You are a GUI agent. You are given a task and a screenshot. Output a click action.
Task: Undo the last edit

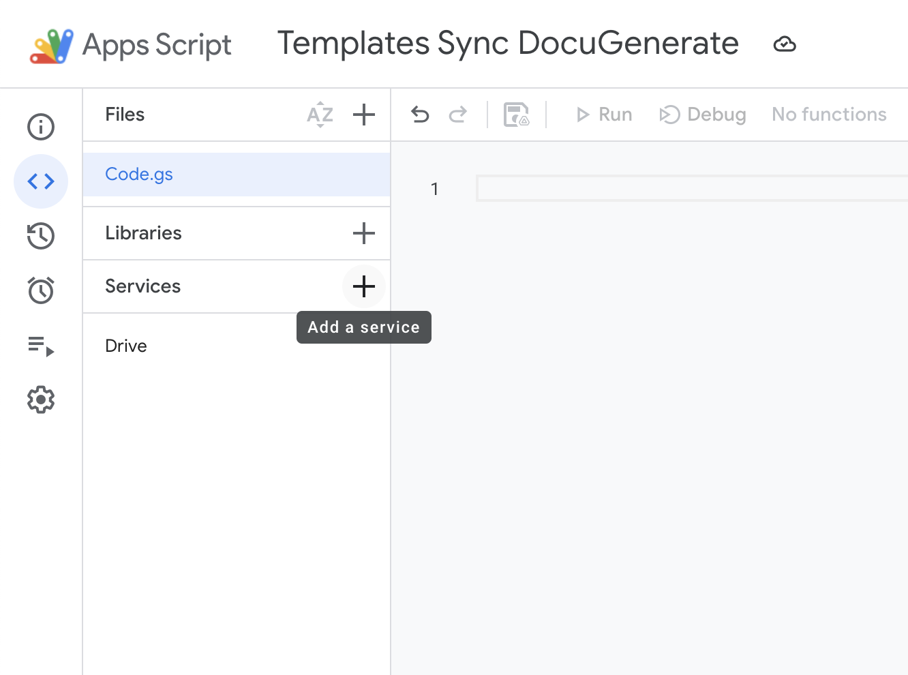tap(421, 115)
